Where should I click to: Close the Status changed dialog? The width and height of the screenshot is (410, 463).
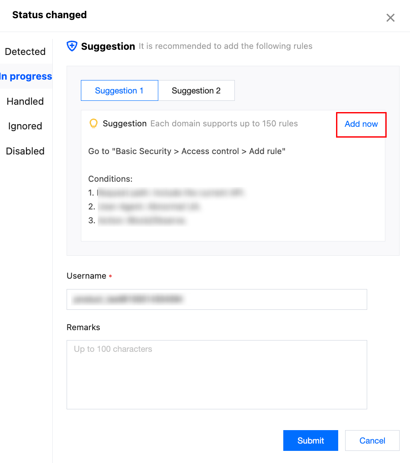point(390,18)
